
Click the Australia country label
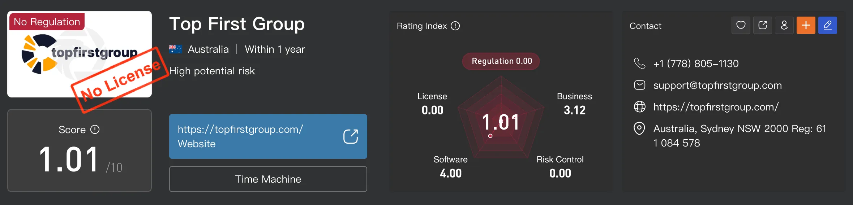point(208,49)
